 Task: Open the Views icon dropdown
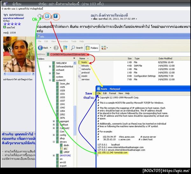(x=104, y=48)
